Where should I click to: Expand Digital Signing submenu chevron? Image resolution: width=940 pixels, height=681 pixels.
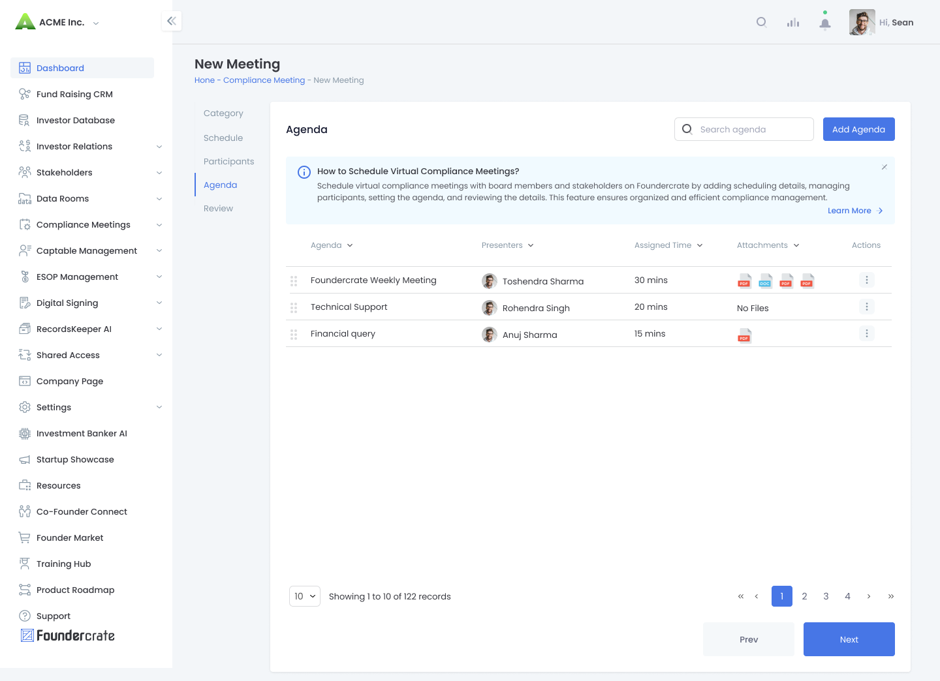[x=159, y=303]
